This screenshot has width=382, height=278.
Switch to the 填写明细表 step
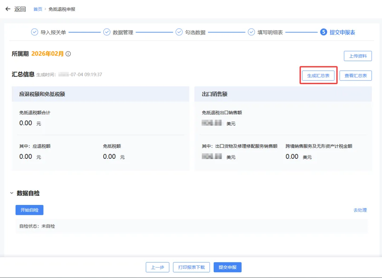[x=270, y=32]
